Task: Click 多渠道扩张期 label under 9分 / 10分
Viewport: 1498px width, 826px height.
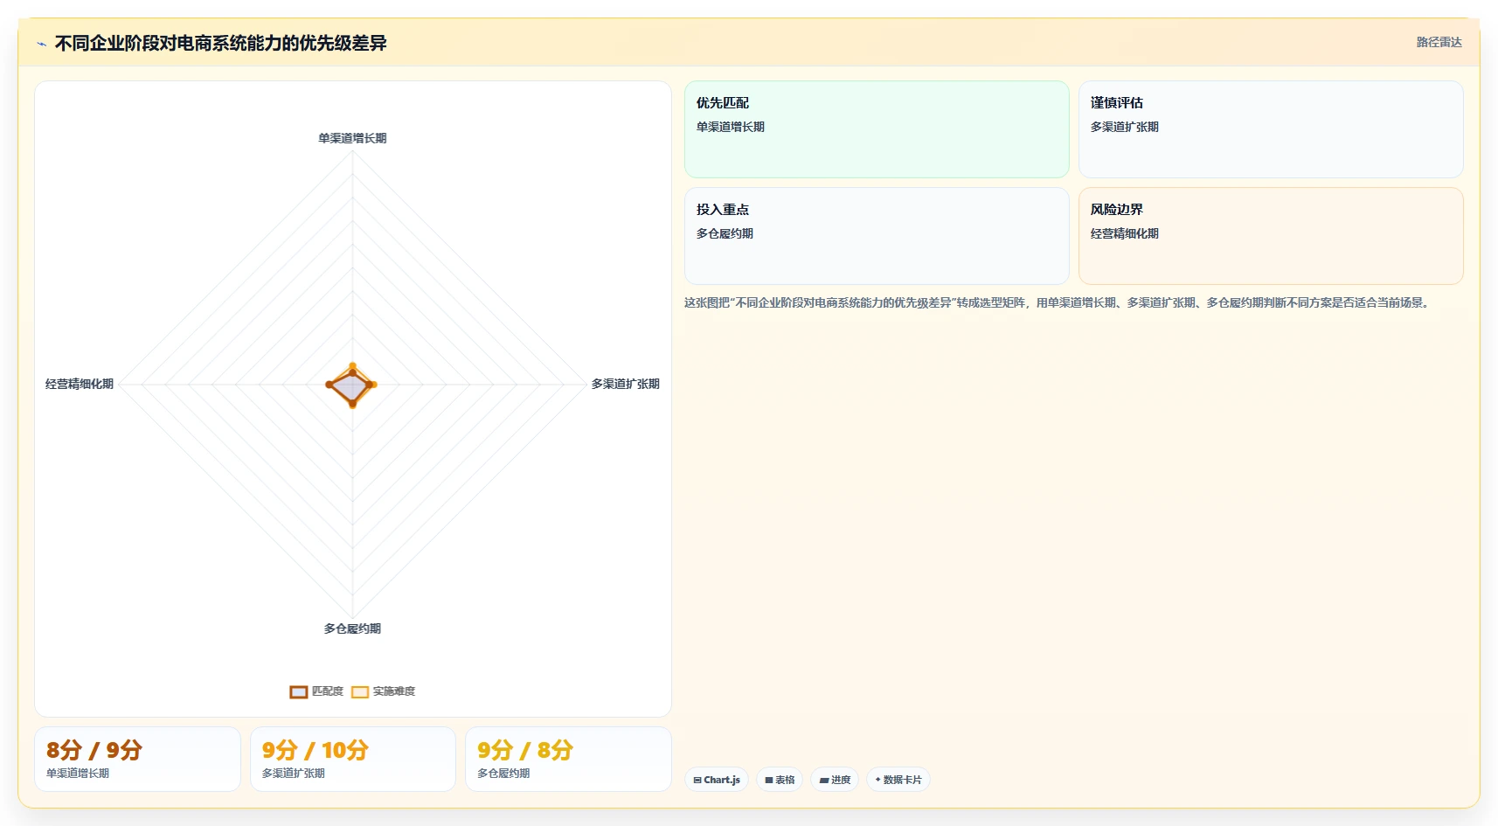Action: coord(294,774)
